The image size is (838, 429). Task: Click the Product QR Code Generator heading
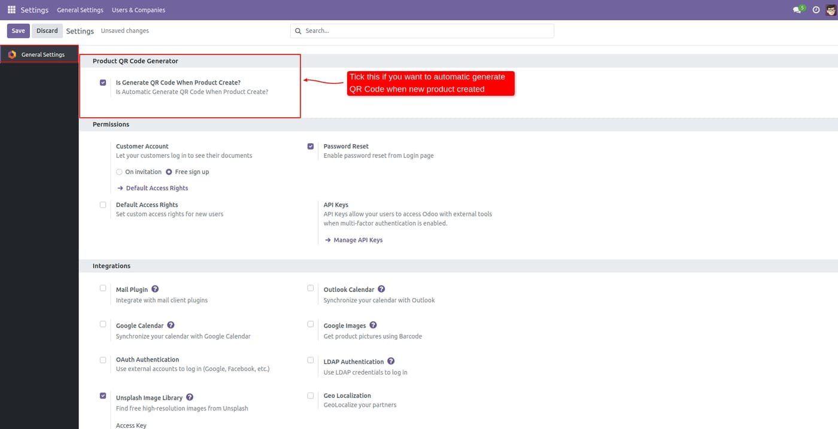point(135,61)
